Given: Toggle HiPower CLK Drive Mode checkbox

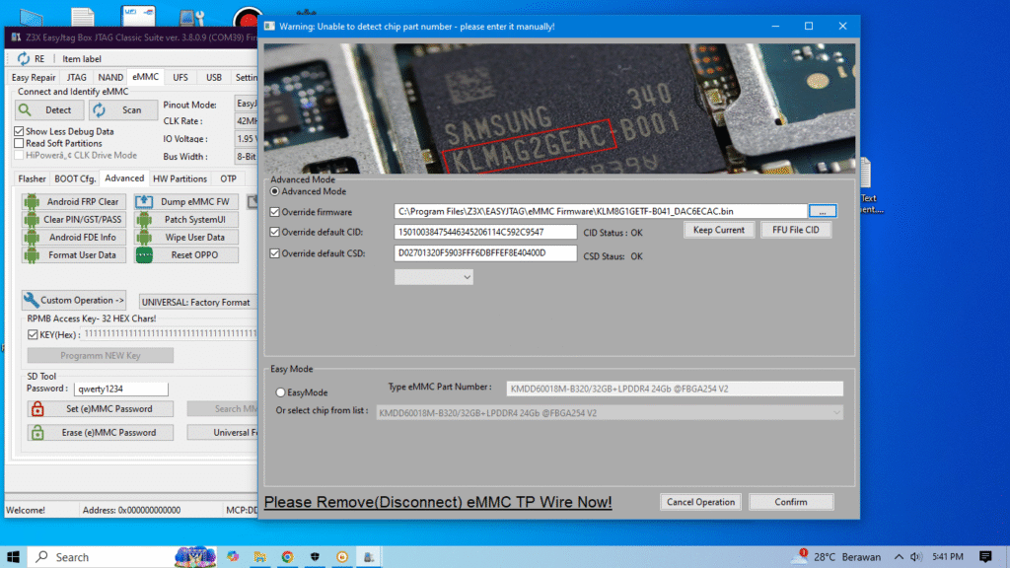Looking at the screenshot, I should (20, 155).
